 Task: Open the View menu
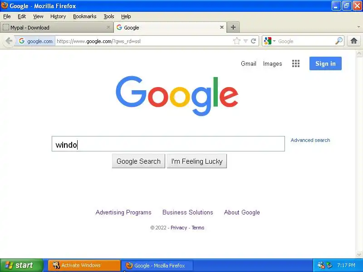tap(38, 16)
